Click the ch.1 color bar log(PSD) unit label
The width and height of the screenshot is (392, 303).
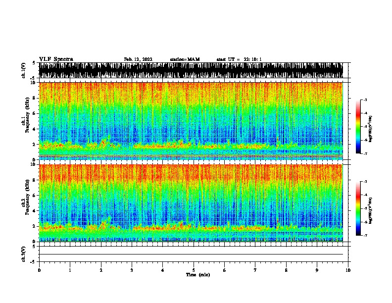(371, 129)
